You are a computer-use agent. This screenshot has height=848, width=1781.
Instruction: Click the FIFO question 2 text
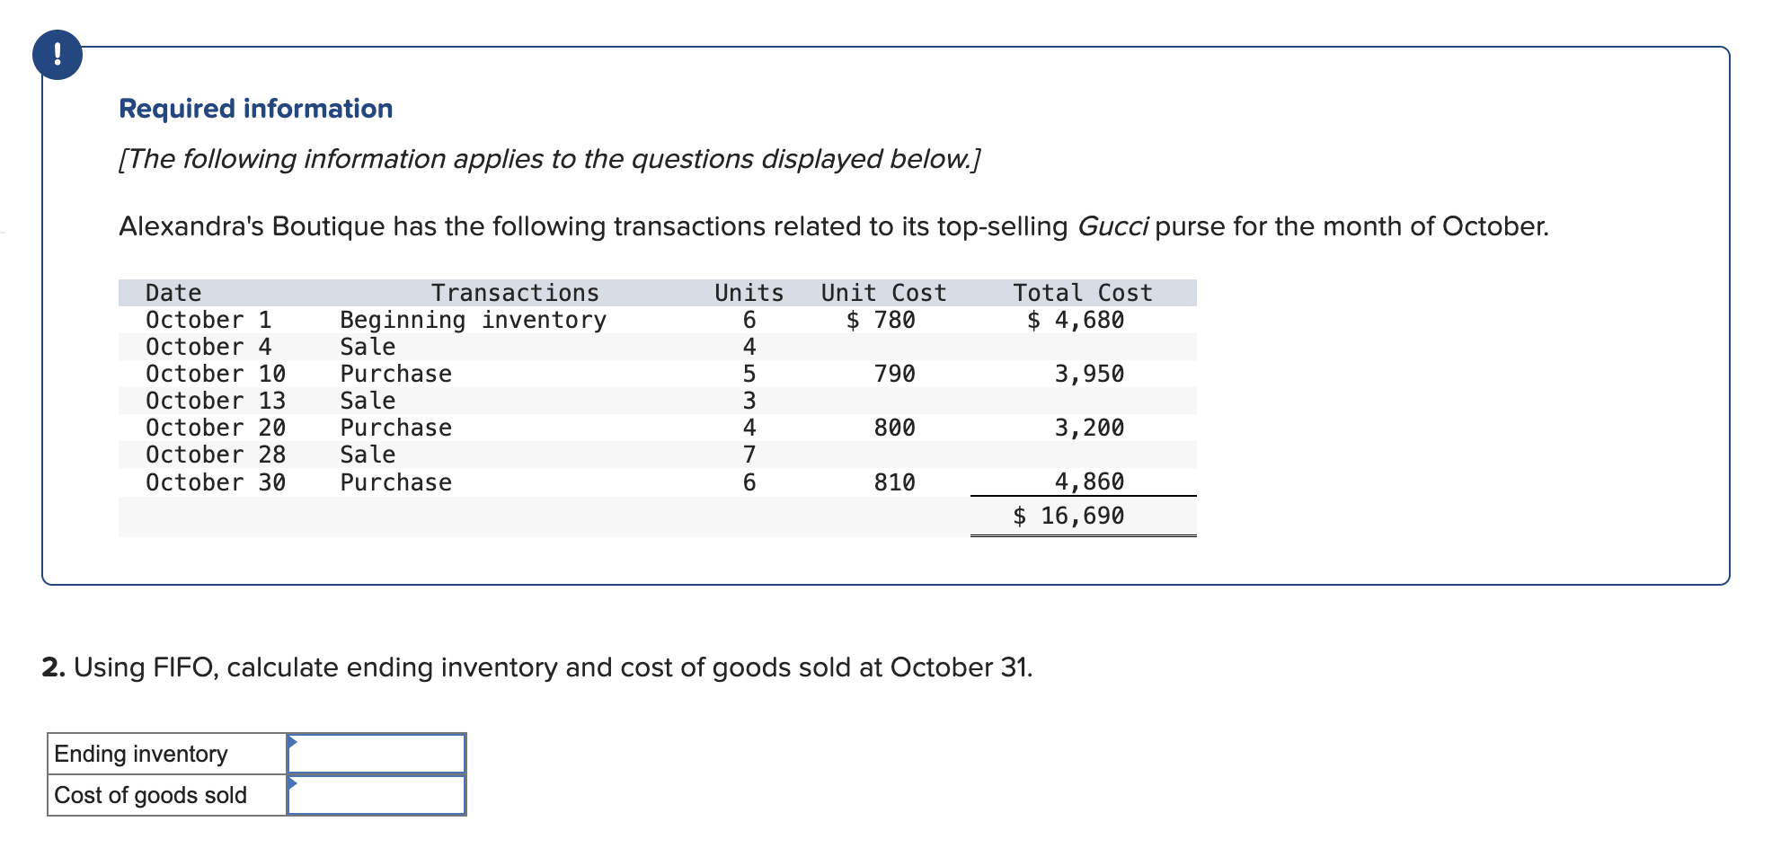tap(537, 667)
